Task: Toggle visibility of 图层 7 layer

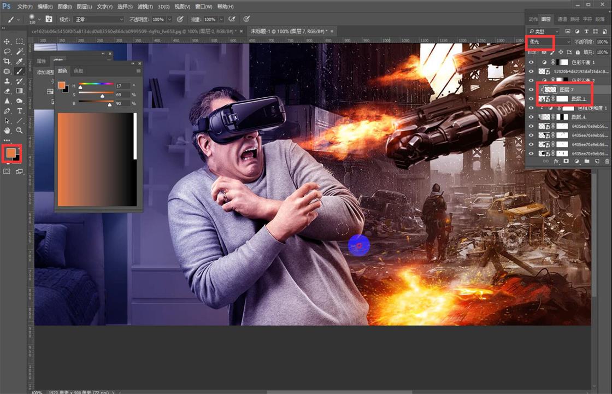Action: click(530, 89)
